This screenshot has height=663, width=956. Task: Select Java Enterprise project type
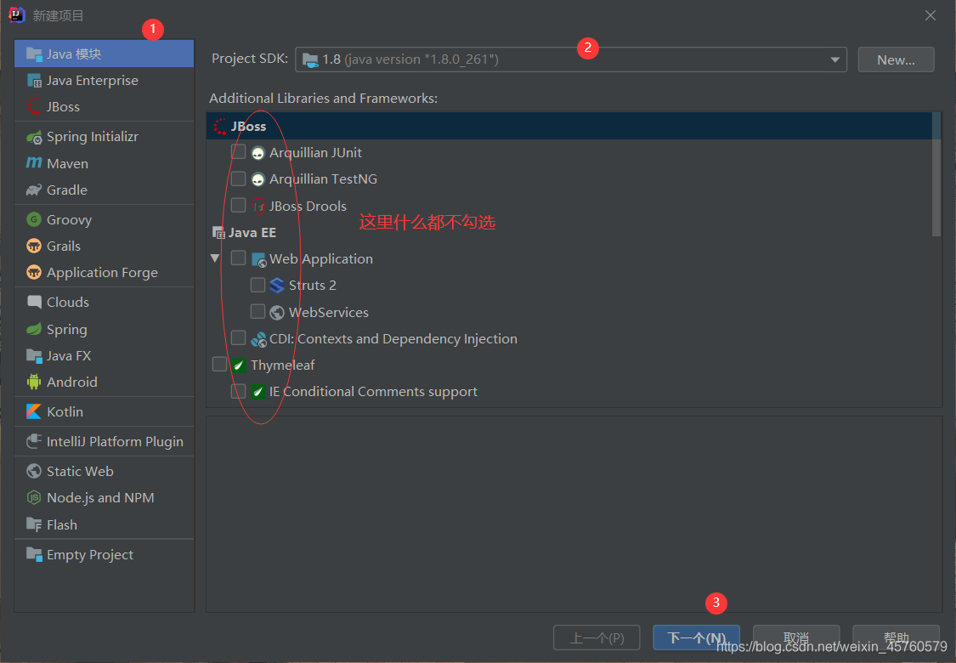tap(105, 81)
